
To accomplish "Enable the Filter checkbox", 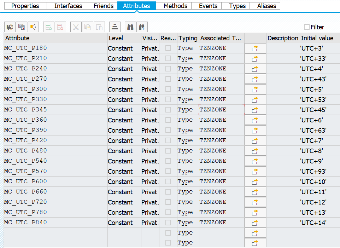I will pyautogui.click(x=307, y=27).
